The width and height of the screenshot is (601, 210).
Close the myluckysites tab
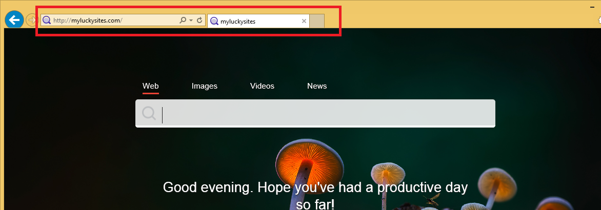304,21
